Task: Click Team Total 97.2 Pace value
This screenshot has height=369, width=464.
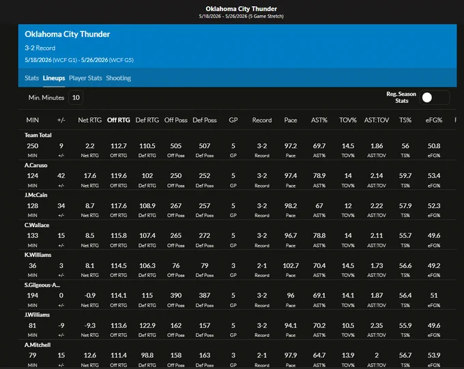Action: pyautogui.click(x=291, y=146)
